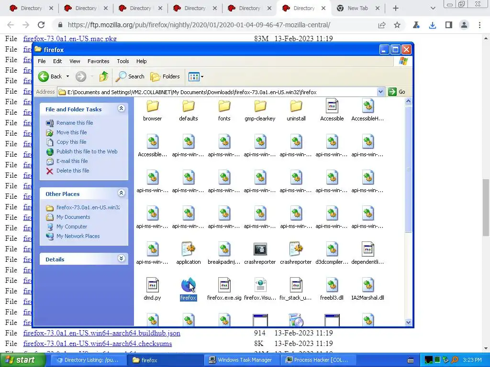Switch to Process Hacker taskbar item
490x367 pixels.
[x=317, y=360]
